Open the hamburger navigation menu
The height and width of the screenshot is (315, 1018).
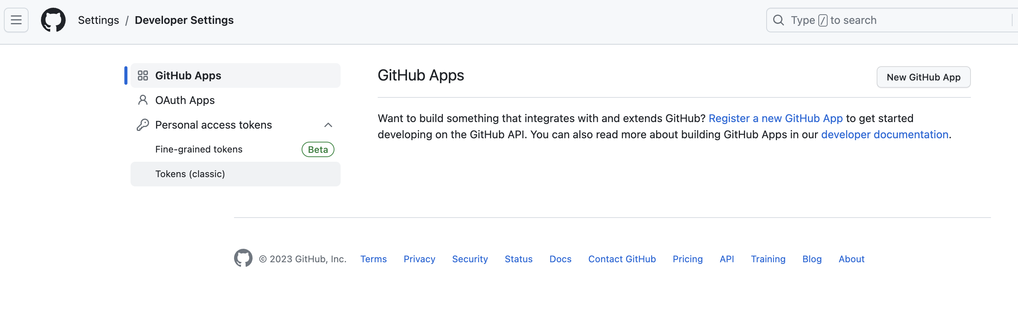(16, 20)
